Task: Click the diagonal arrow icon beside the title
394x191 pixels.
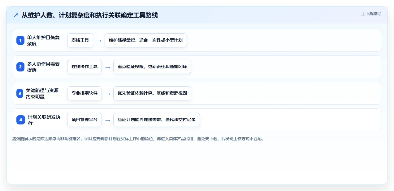Action: point(16,15)
